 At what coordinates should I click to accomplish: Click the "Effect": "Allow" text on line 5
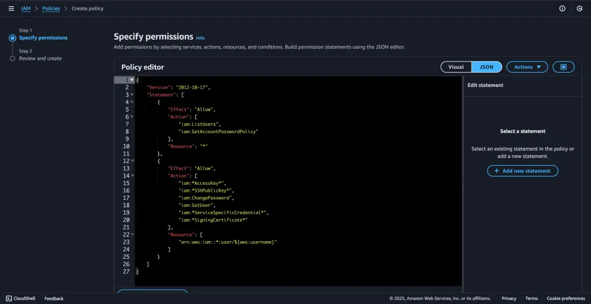192,109
